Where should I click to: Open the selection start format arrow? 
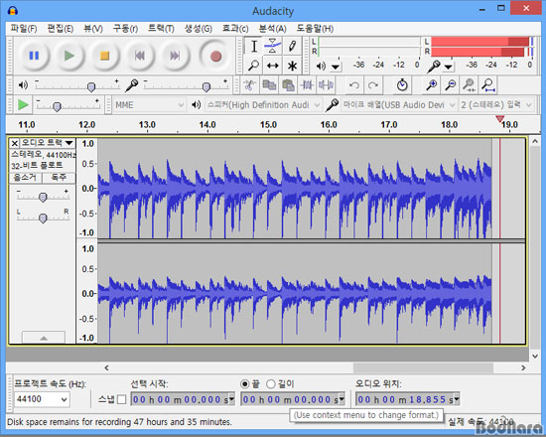[232, 399]
